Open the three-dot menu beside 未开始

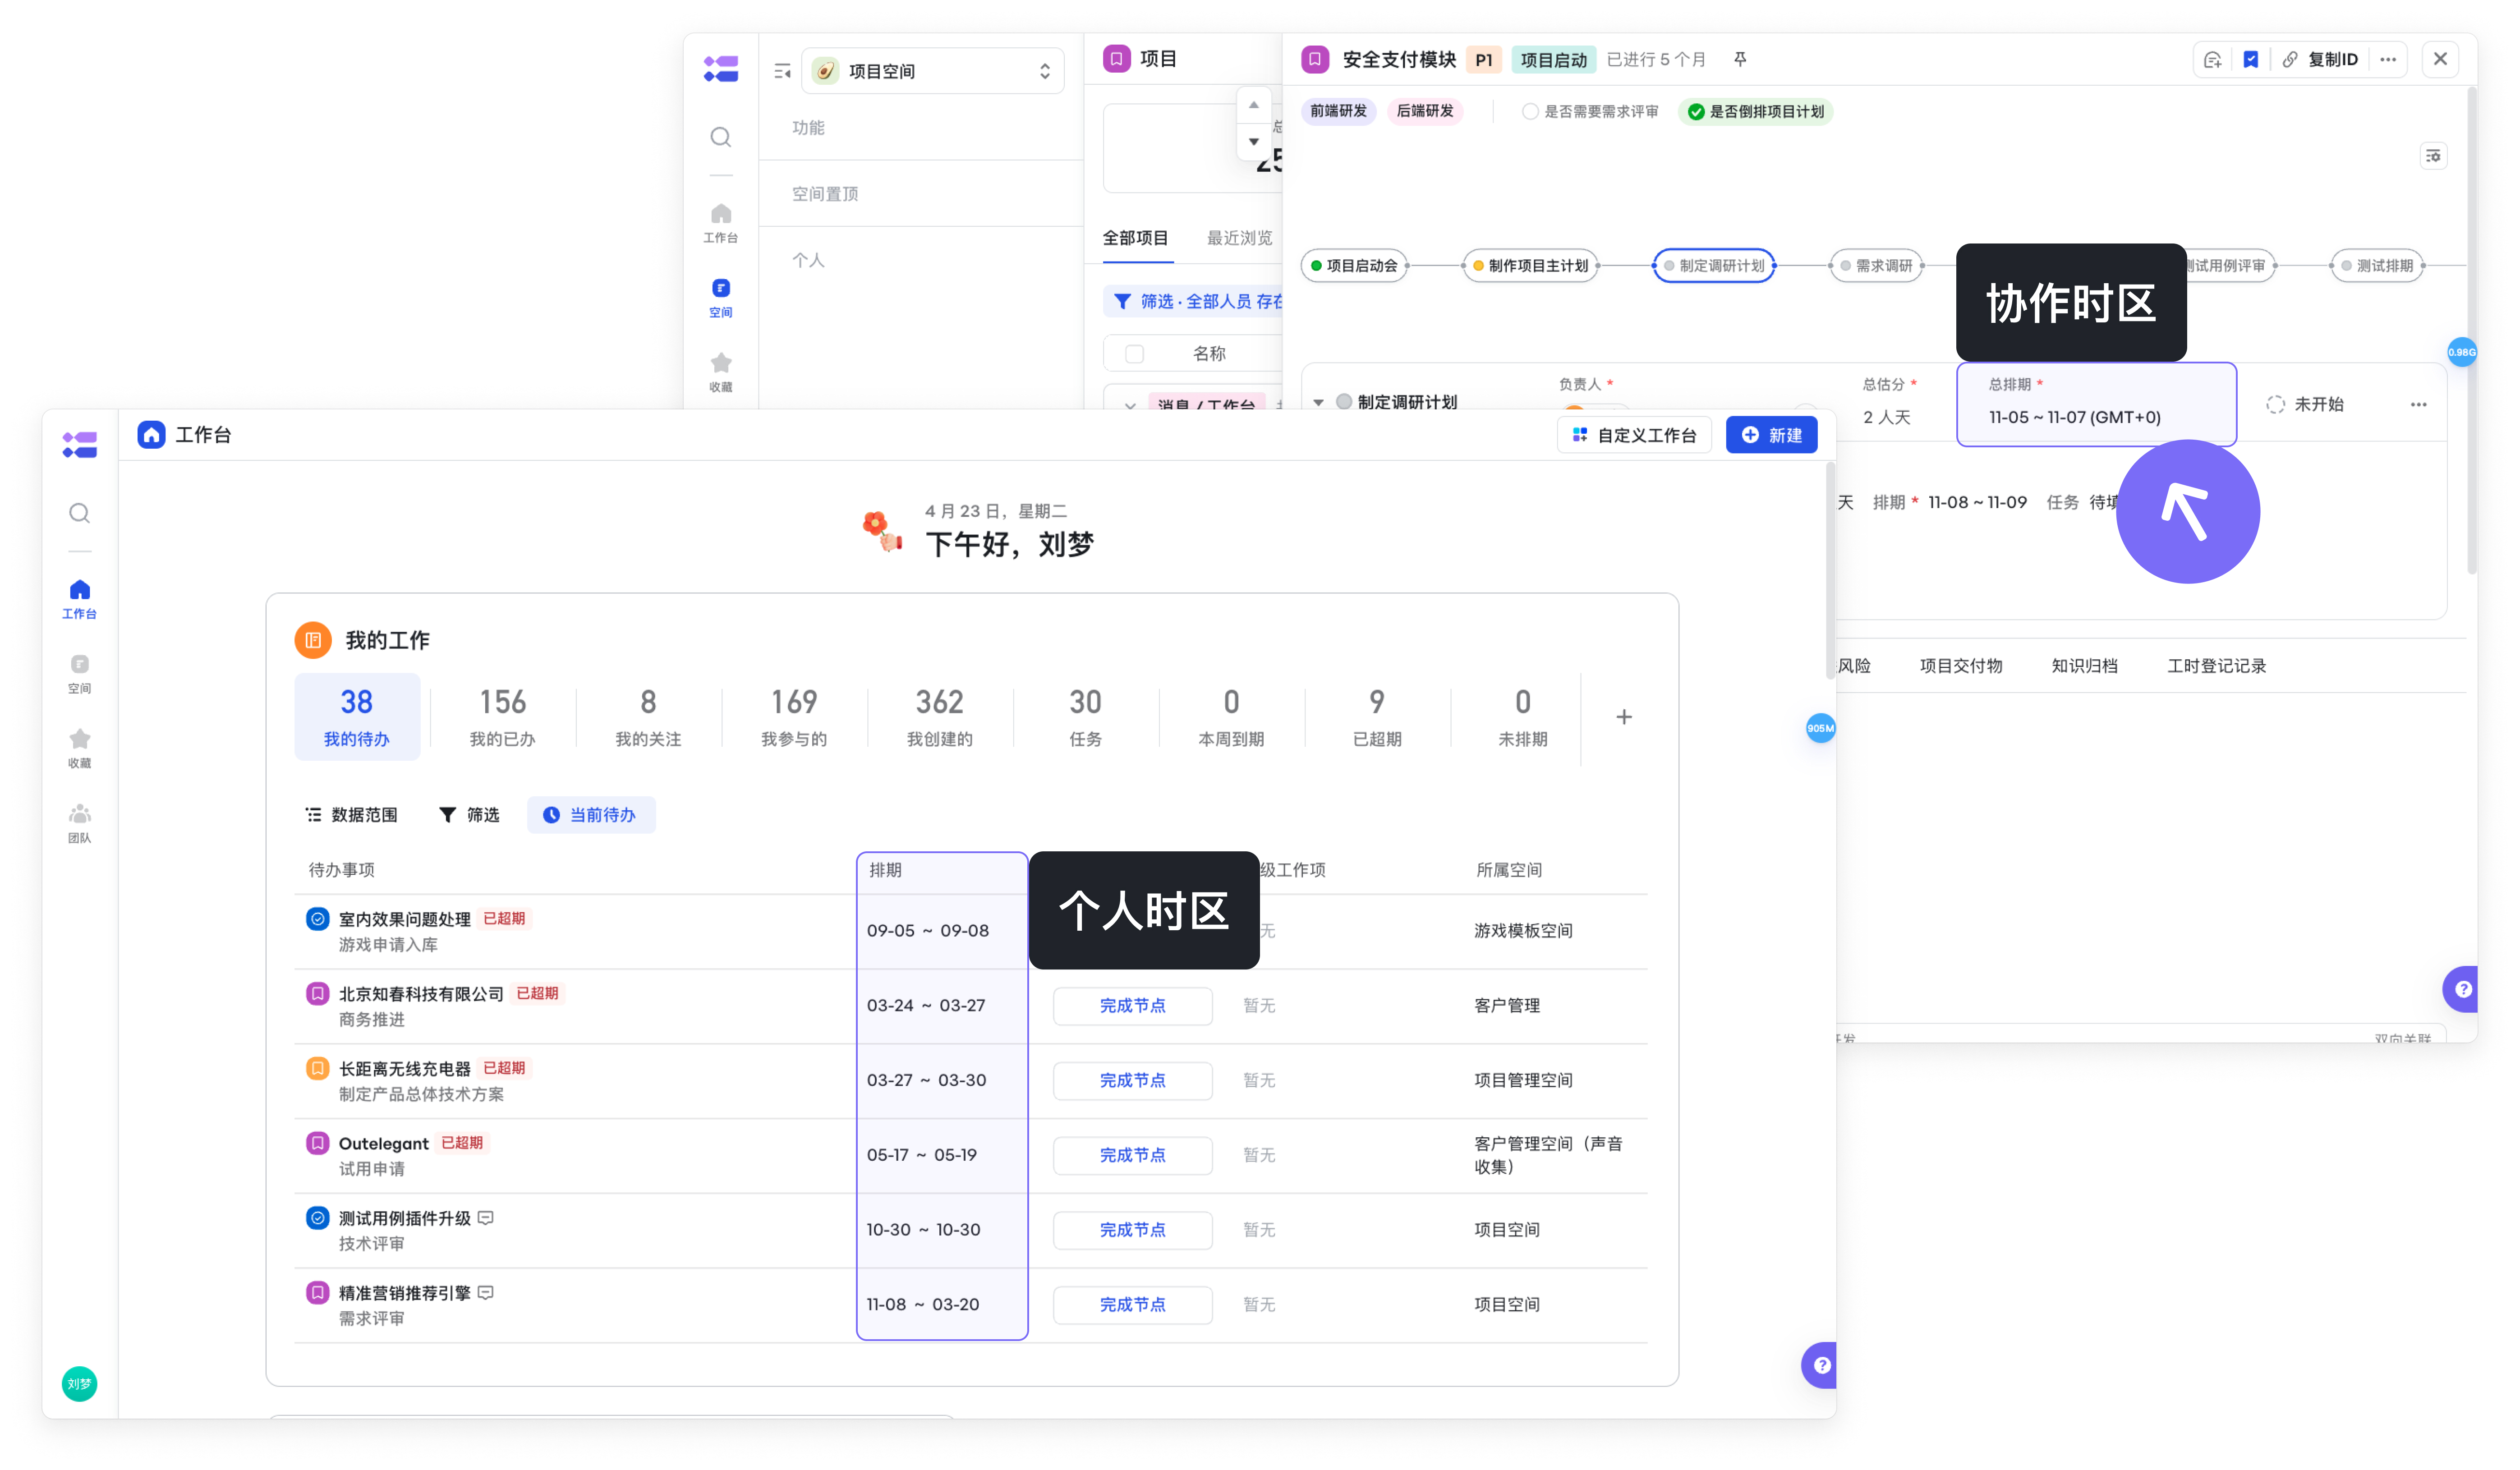pyautogui.click(x=2418, y=404)
